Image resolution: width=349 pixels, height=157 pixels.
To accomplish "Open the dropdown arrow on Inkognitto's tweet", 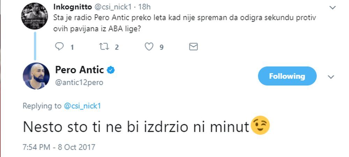I will click(332, 7).
